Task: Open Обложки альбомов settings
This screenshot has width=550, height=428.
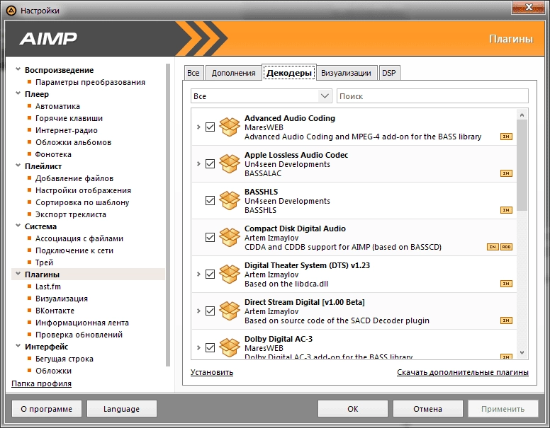Action: coord(73,142)
